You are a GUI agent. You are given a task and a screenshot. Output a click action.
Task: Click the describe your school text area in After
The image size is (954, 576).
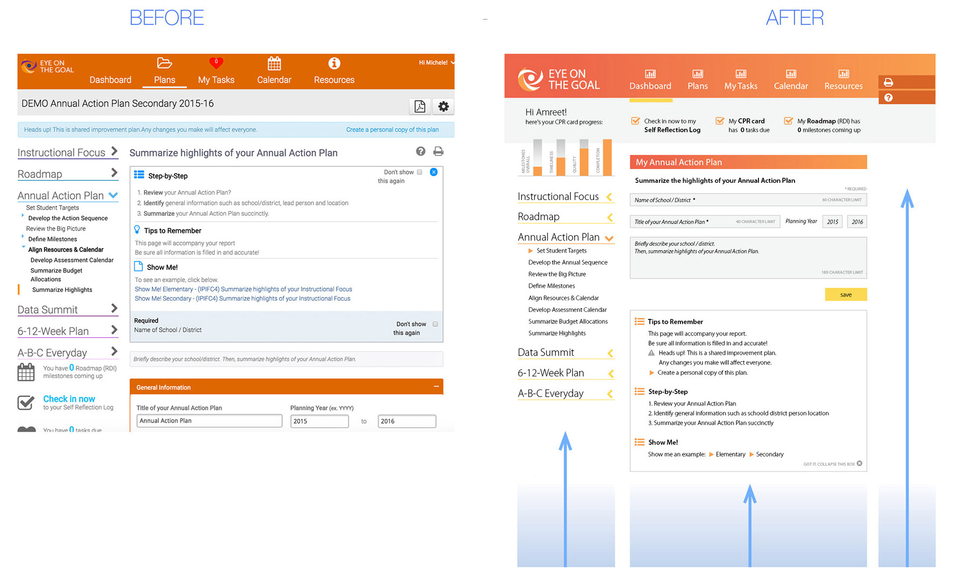click(748, 258)
